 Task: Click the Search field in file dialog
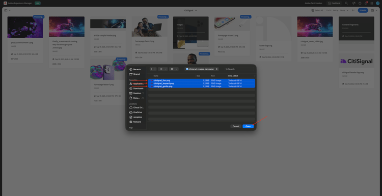239,69
